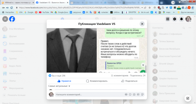Open a new browser tab

pyautogui.click(x=72, y=3)
